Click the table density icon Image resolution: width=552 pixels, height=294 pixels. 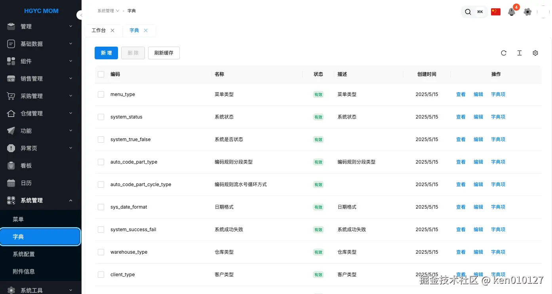[520, 53]
